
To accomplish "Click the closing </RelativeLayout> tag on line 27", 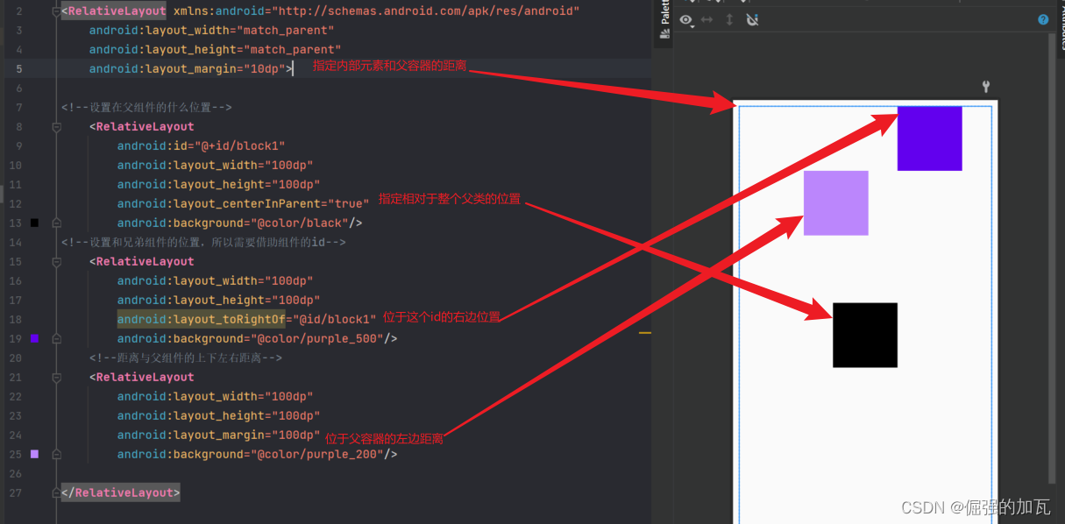I will click(x=120, y=493).
